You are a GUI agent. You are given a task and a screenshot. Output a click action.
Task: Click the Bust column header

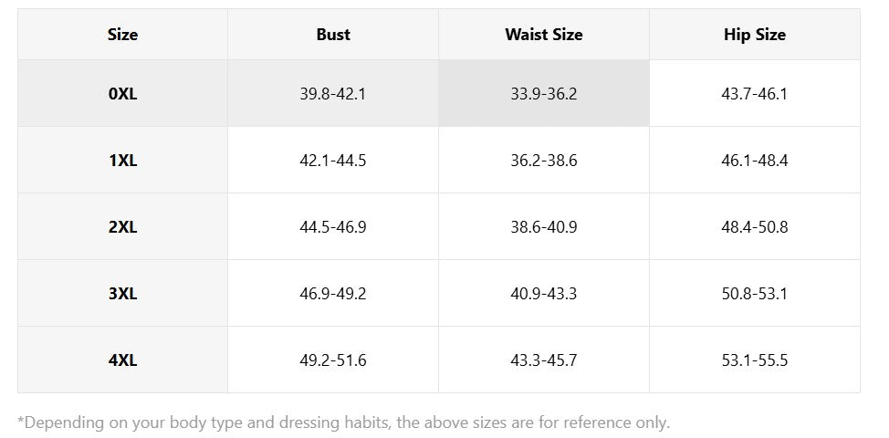click(333, 35)
